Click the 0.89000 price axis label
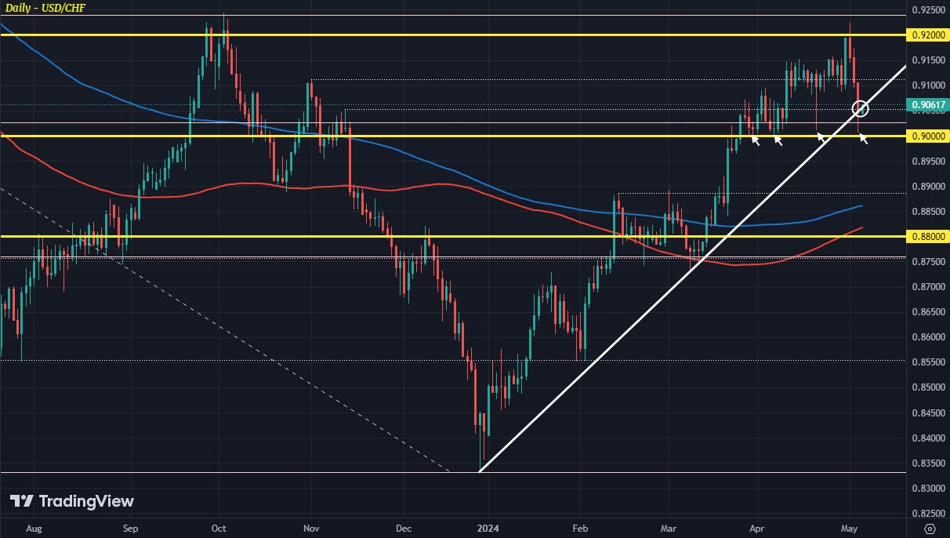The height and width of the screenshot is (538, 950). [928, 186]
